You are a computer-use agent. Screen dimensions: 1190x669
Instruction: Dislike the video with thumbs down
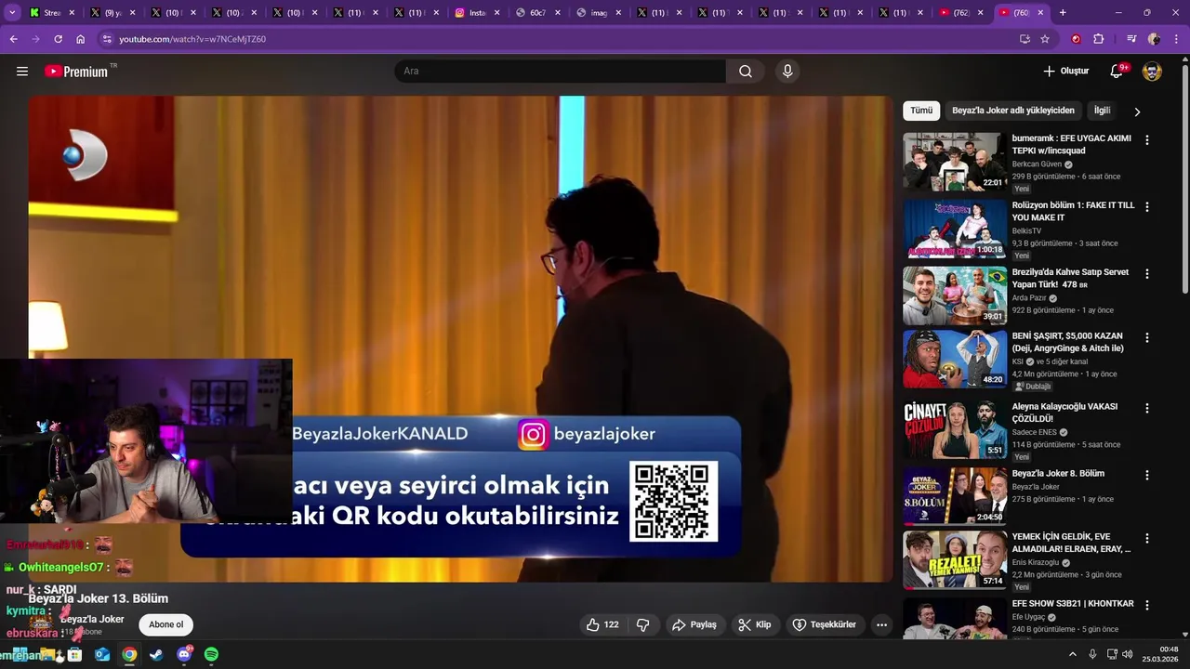click(x=642, y=624)
